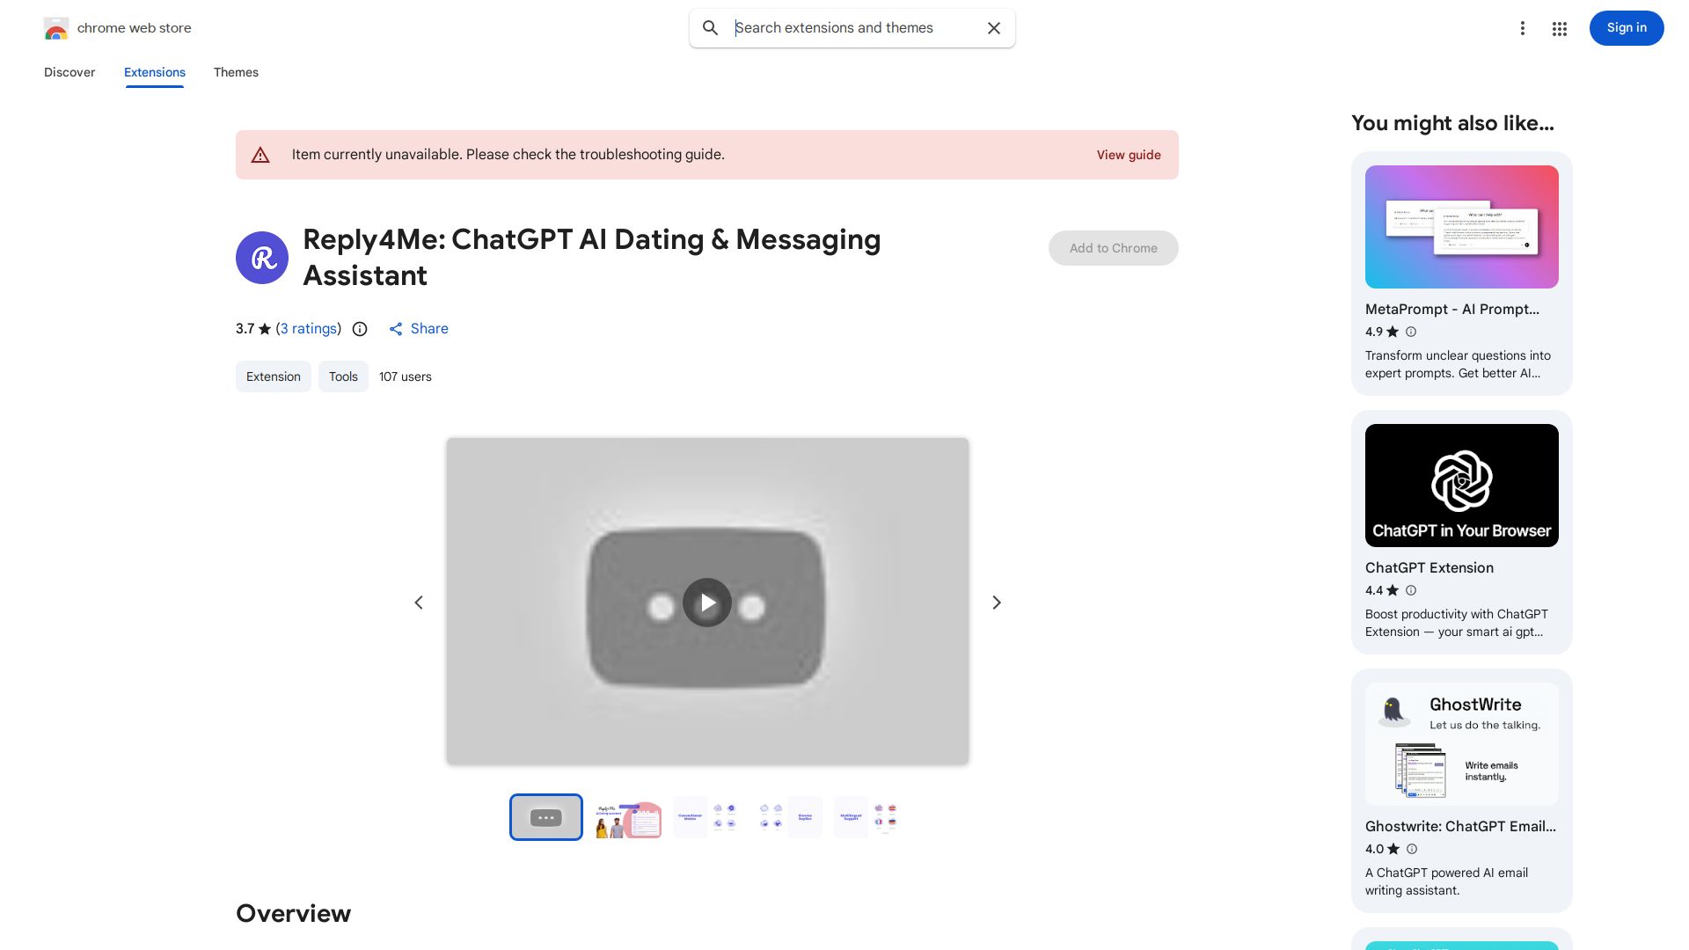The width and height of the screenshot is (1689, 950).
Task: Select the second screenshot thumbnail
Action: [x=627, y=817]
